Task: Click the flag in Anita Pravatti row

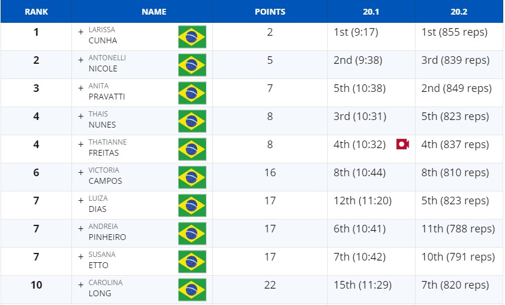Action: 193,93
